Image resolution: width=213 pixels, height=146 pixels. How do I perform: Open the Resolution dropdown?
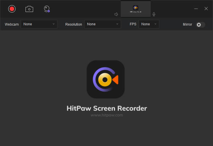click(103, 24)
